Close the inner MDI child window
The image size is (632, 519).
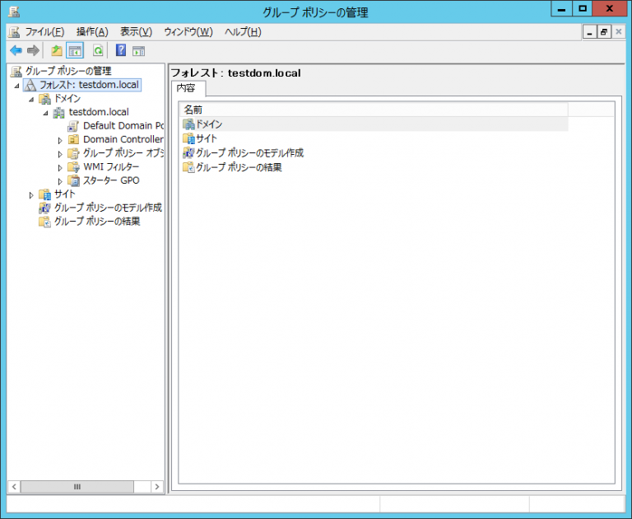pyautogui.click(x=619, y=32)
